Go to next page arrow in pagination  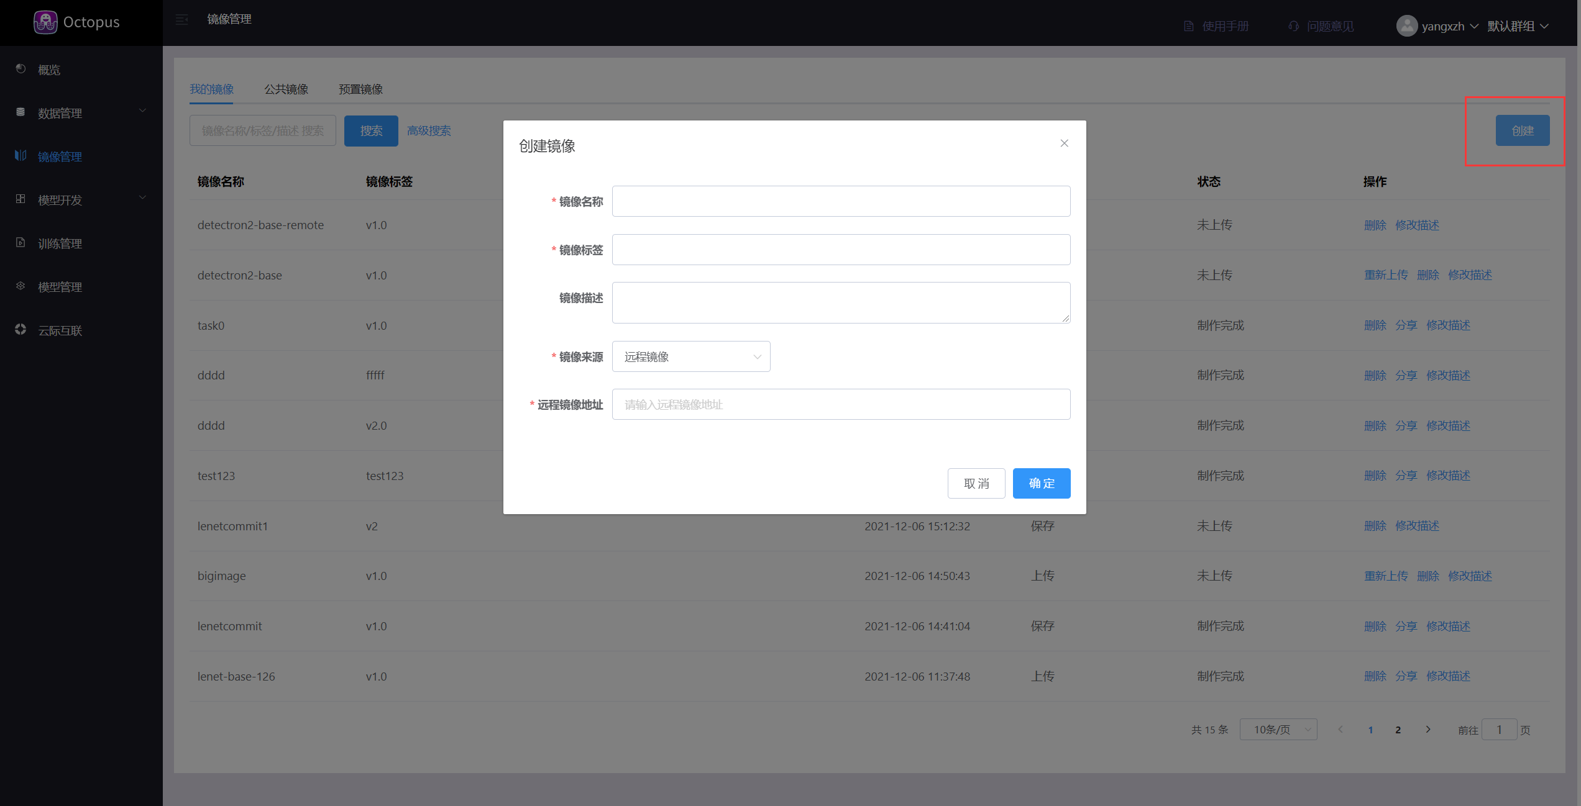click(x=1428, y=730)
